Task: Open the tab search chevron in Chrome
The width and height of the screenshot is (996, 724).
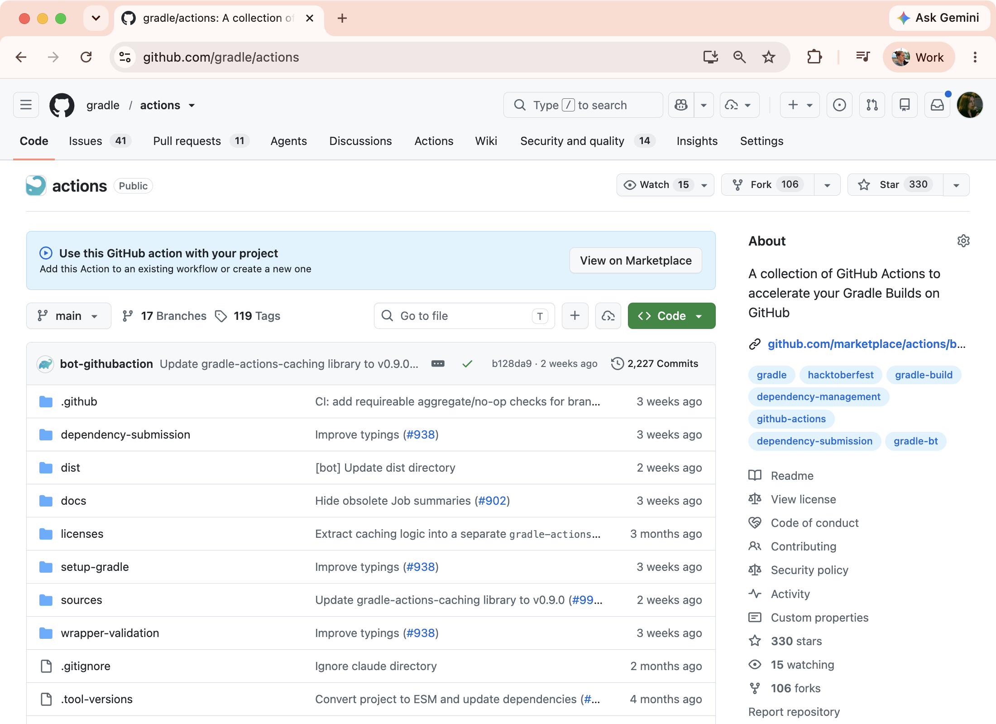Action: coord(96,18)
